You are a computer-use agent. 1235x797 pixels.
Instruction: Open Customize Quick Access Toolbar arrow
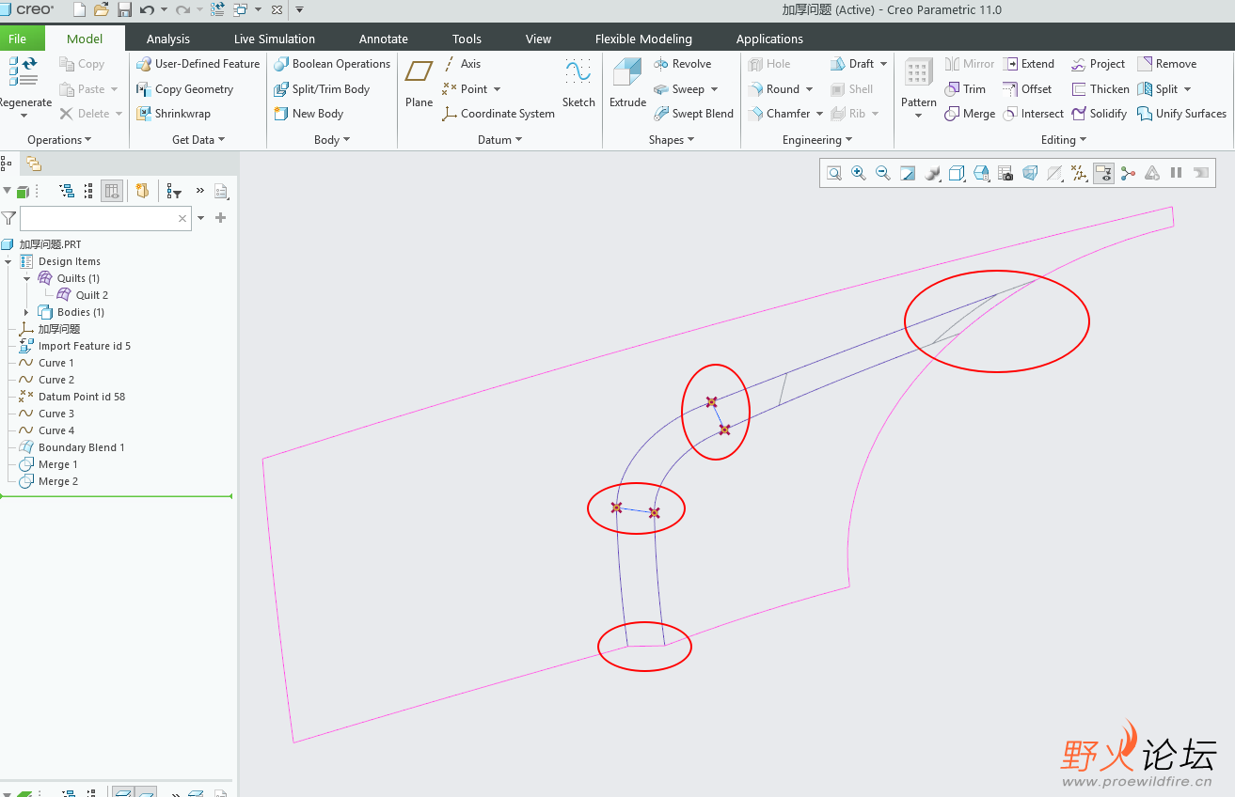[x=299, y=9]
